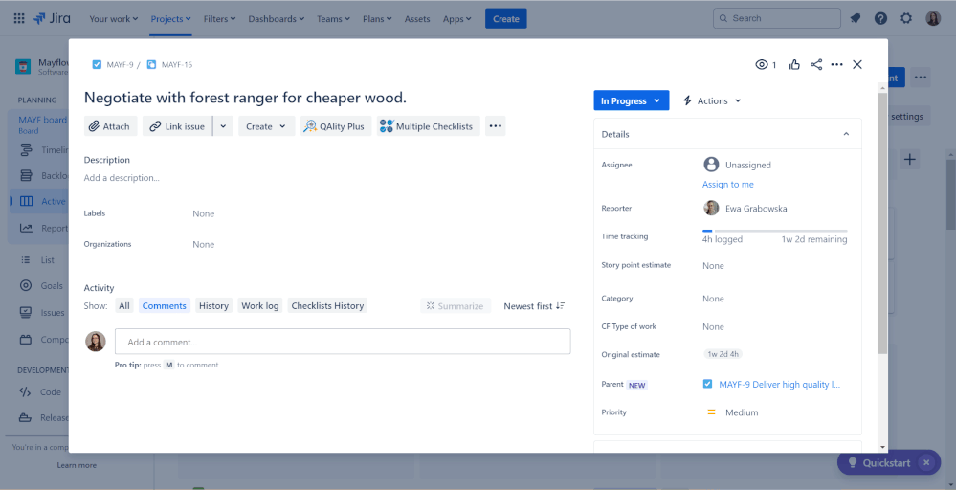
Task: Click the Unassigned assignee field
Action: (738, 165)
